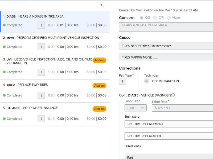Click pay type I badge on UVI line

pyautogui.click(x=41, y=72)
